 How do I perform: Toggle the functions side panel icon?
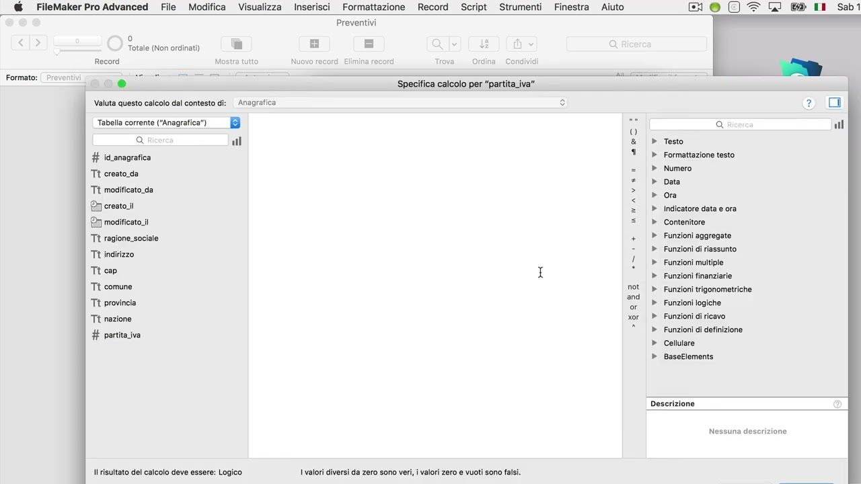click(x=835, y=102)
